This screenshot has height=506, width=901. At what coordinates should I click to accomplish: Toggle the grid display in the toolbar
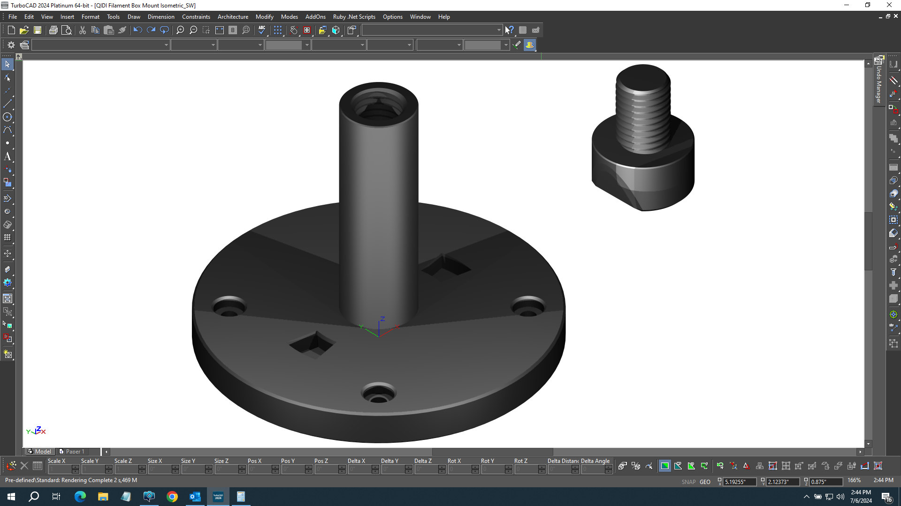pyautogui.click(x=278, y=30)
